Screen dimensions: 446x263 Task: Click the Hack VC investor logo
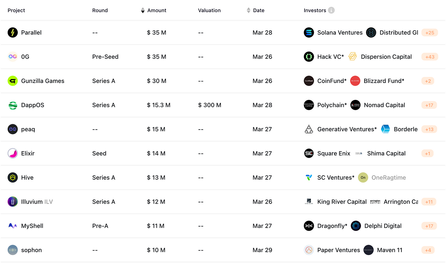click(309, 57)
